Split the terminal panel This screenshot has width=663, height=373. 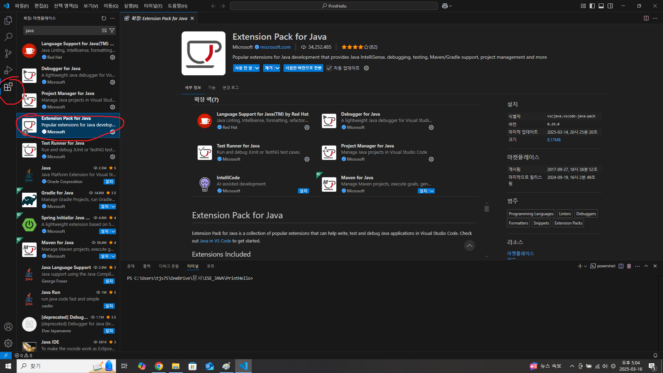621,266
